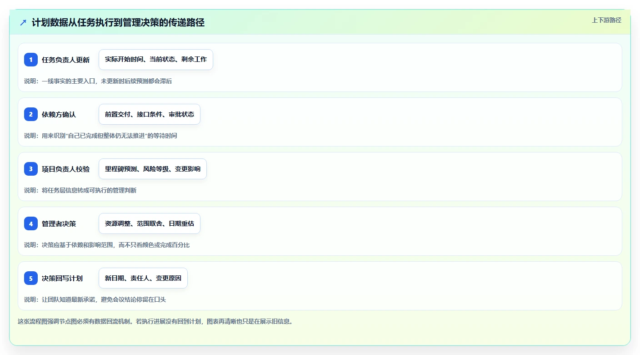This screenshot has width=640, height=355.
Task: Click the title 计划数据从任务执行到管理决策的传递路径
Action: coord(118,22)
